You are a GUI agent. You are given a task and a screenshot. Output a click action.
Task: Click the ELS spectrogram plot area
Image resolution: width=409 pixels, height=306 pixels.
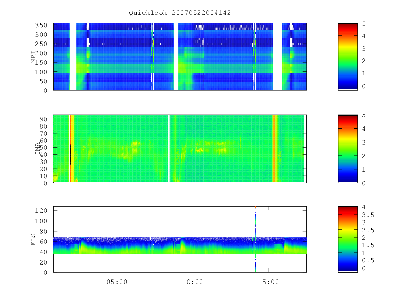(x=180, y=239)
